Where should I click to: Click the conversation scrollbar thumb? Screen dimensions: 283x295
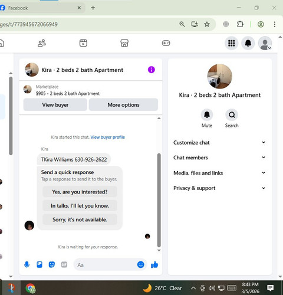point(159,200)
